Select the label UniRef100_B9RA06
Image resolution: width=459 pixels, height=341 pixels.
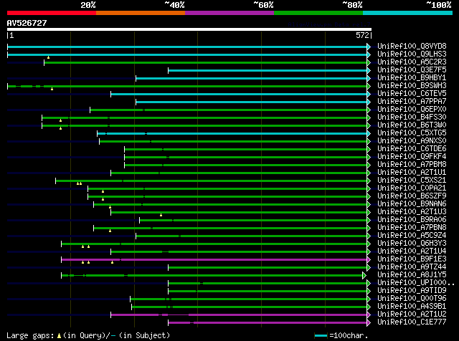click(412, 220)
